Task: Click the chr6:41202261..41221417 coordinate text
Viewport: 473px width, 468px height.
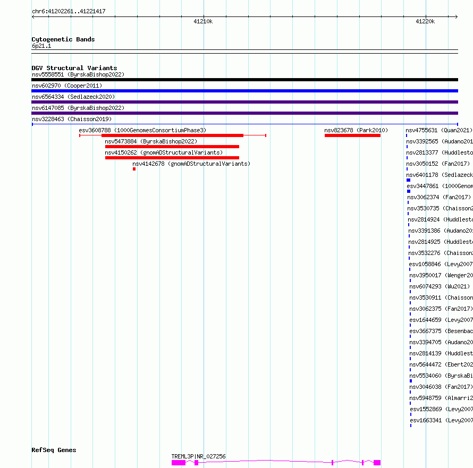Action: pyautogui.click(x=69, y=12)
